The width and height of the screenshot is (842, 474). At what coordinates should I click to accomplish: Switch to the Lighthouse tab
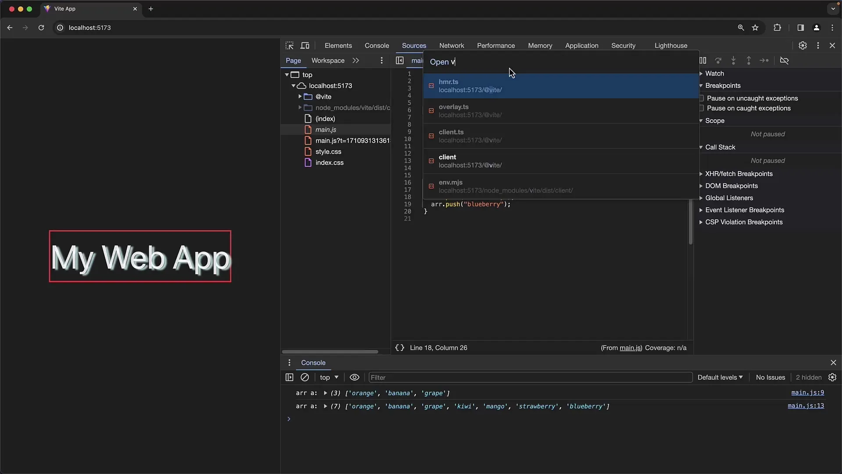(x=671, y=46)
